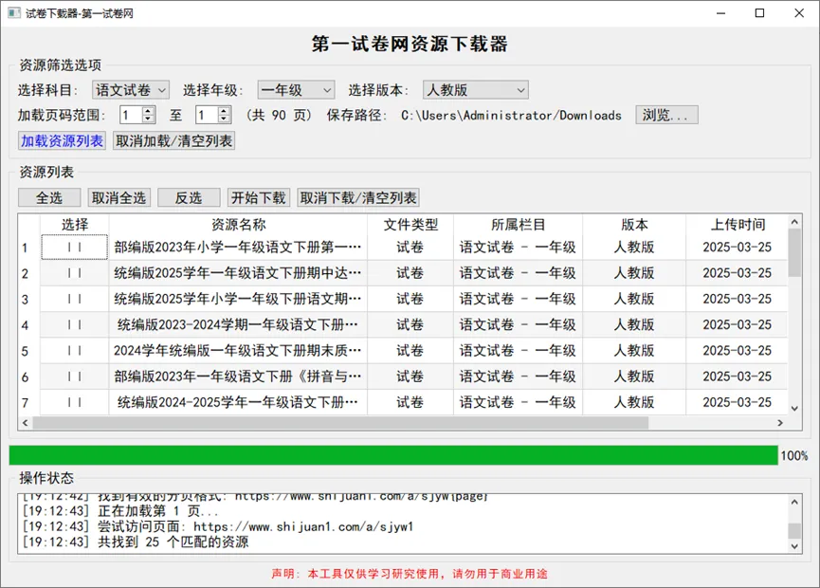This screenshot has height=588, width=820.
Task: Click the 取消加载/清空列表 button
Action: coord(173,140)
